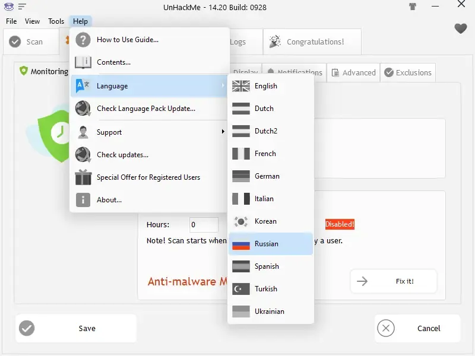Click the Save button
Image resolution: width=475 pixels, height=356 pixels.
75,328
